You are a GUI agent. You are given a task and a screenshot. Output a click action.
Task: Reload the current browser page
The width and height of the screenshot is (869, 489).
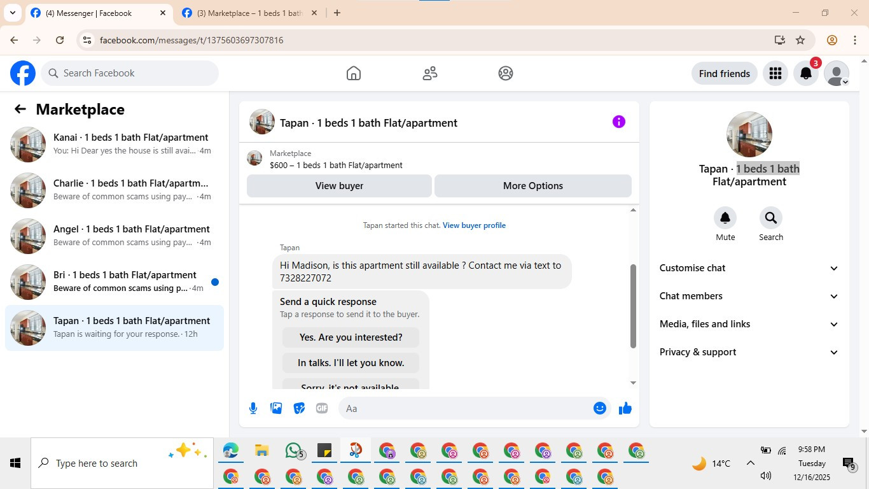tap(60, 40)
